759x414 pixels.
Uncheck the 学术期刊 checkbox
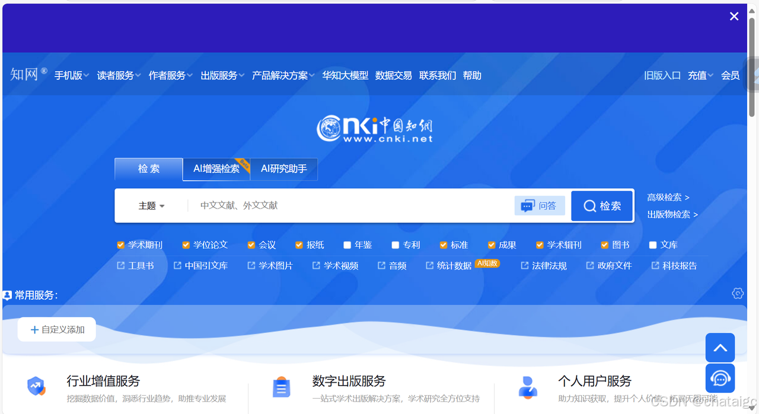click(x=121, y=245)
